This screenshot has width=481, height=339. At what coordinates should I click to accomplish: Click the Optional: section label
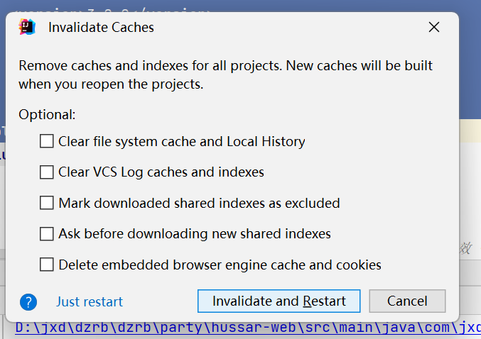pos(47,114)
